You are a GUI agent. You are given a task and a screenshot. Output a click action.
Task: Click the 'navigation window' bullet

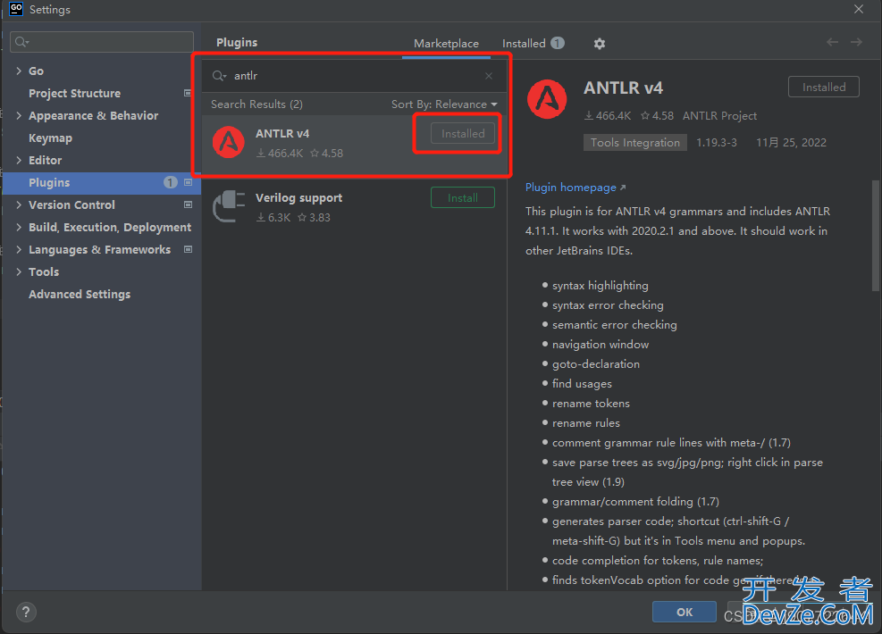[601, 345]
